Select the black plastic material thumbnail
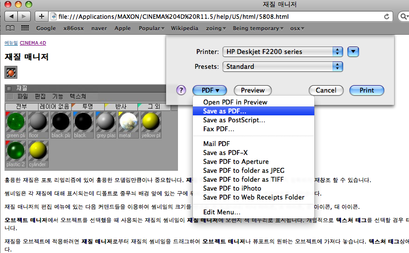409x253 pixels. coord(61,125)
